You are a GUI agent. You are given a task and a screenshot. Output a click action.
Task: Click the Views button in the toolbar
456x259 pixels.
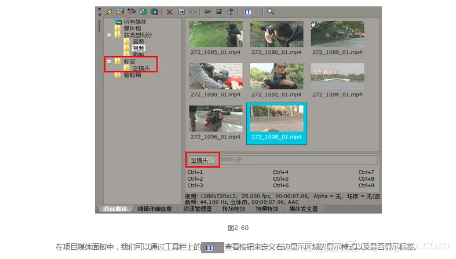tap(247, 12)
